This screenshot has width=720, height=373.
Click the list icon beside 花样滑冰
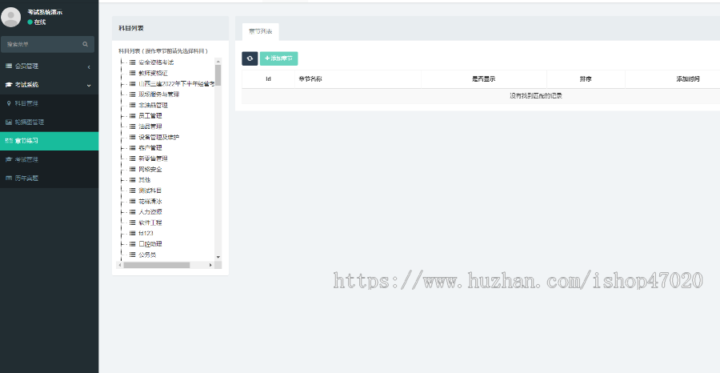tap(132, 201)
